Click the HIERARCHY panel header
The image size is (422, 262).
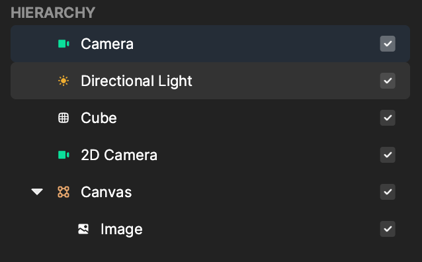[53, 13]
